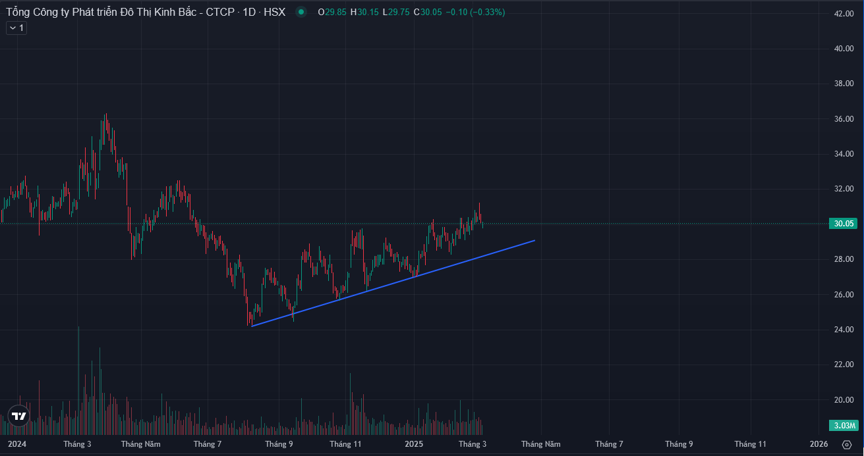
Task: Click the close value C30.05
Action: [427, 12]
